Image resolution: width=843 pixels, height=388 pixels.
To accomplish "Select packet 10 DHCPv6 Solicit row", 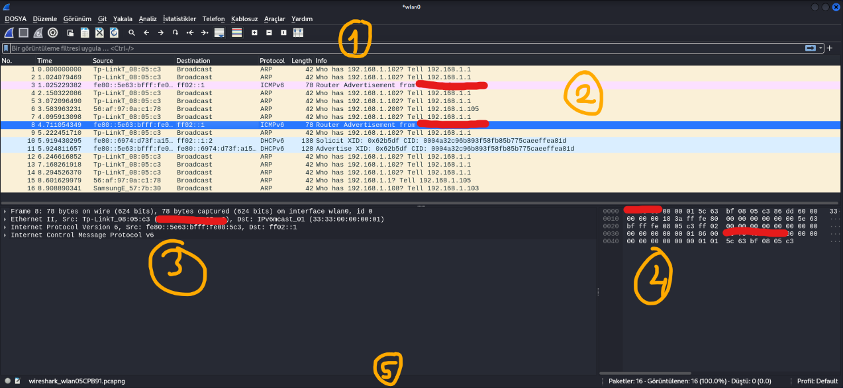I will click(421, 140).
